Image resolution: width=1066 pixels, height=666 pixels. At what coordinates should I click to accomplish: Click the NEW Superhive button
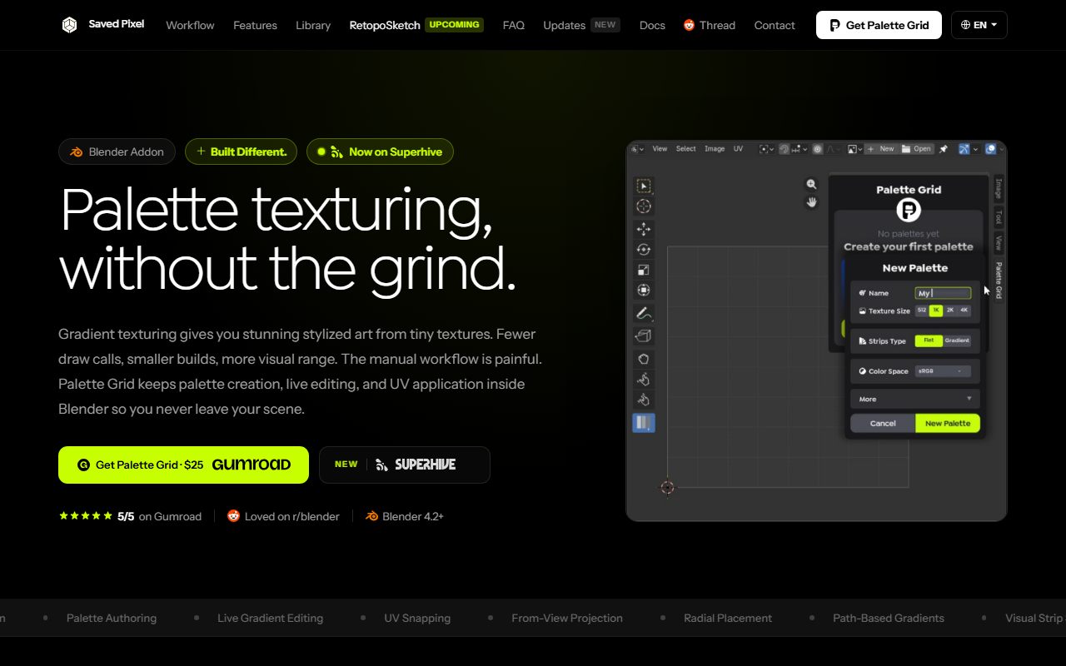click(x=405, y=465)
